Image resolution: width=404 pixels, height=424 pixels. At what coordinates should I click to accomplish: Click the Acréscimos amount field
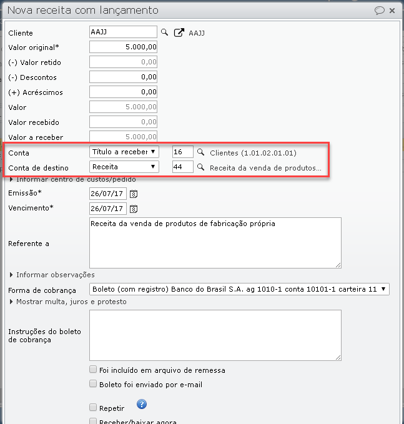(123, 92)
